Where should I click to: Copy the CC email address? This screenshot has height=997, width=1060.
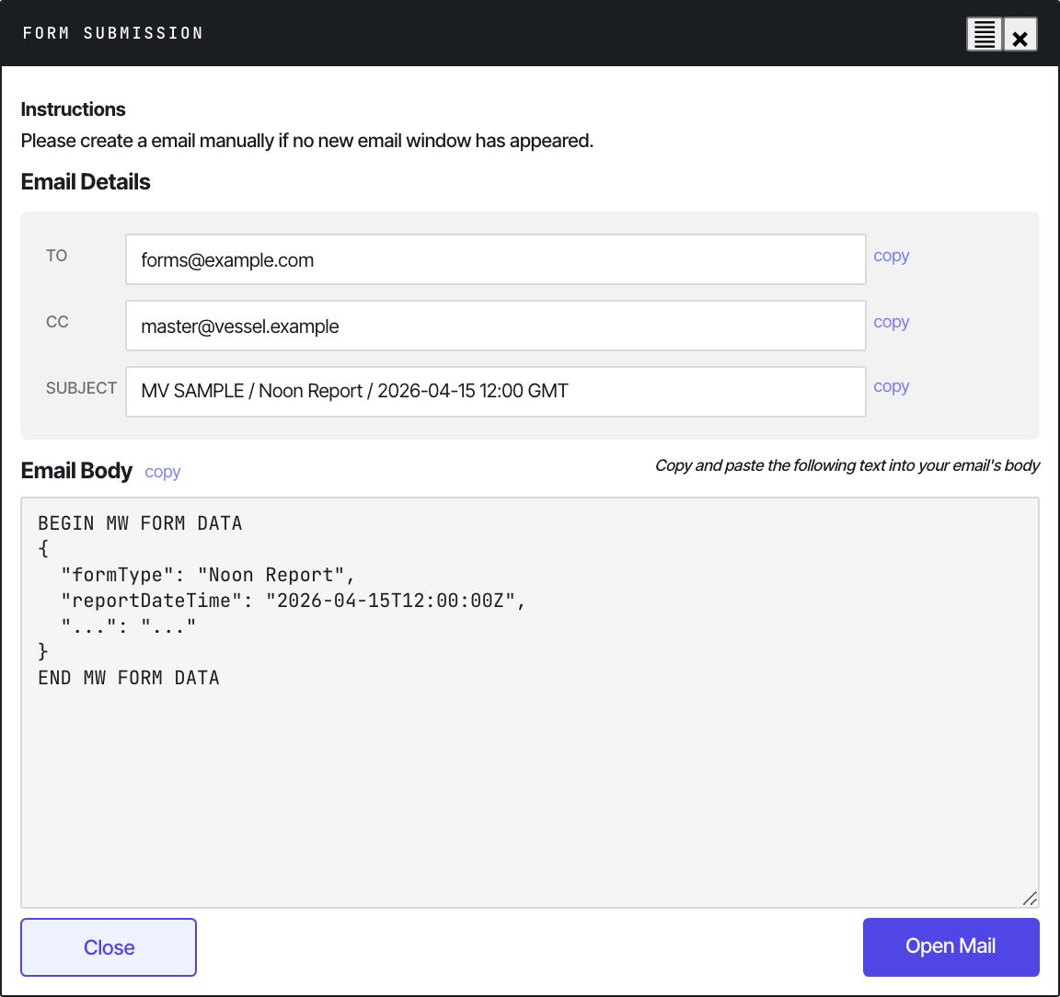coord(891,323)
